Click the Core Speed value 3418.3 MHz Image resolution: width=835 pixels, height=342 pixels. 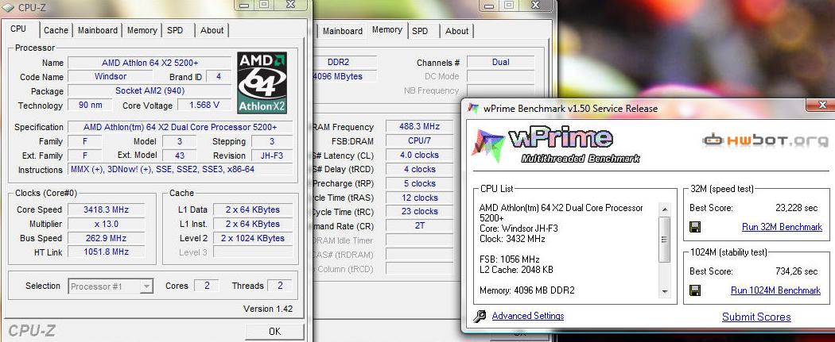click(106, 209)
